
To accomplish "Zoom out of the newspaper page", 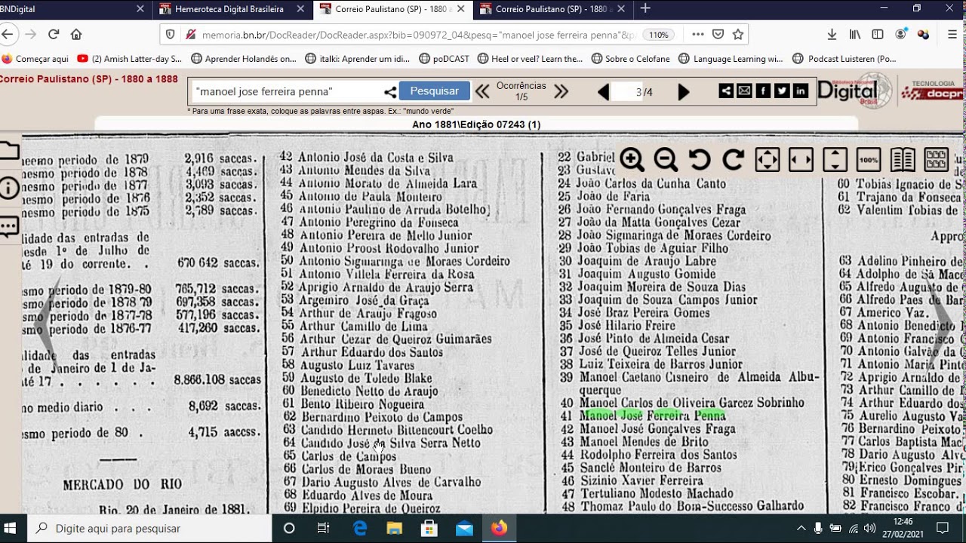I will [666, 160].
